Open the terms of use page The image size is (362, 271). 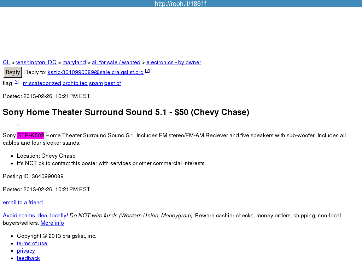click(32, 243)
